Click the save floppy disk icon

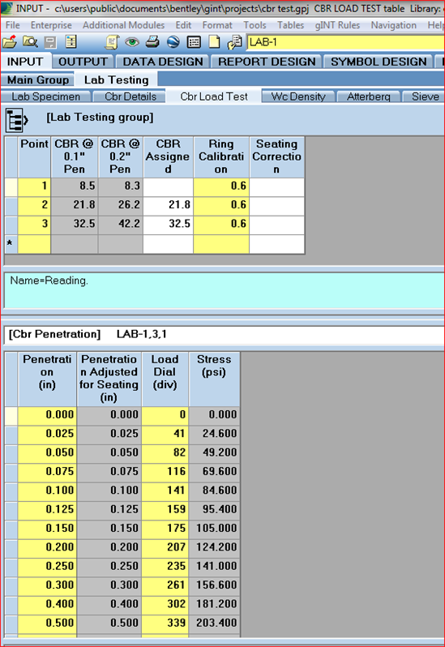50,42
